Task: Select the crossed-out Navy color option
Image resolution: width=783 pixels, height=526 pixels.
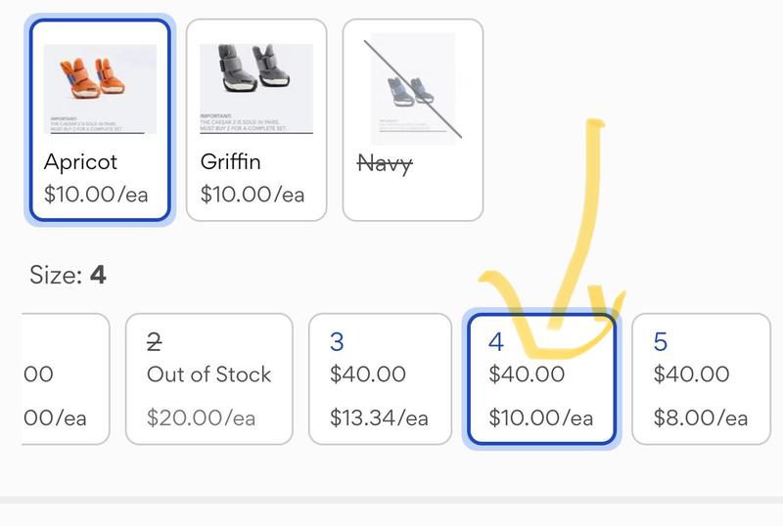Action: pos(413,121)
